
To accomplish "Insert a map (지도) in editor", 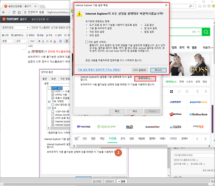I will [49, 35].
